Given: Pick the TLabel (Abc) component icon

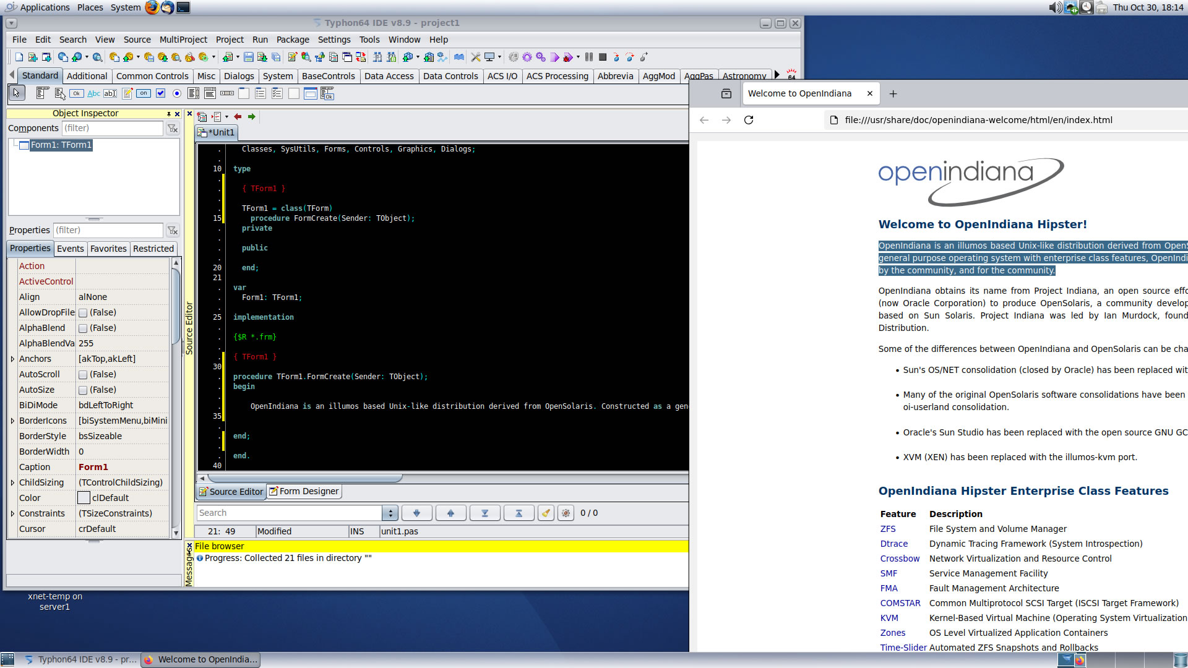Looking at the screenshot, I should [x=93, y=93].
